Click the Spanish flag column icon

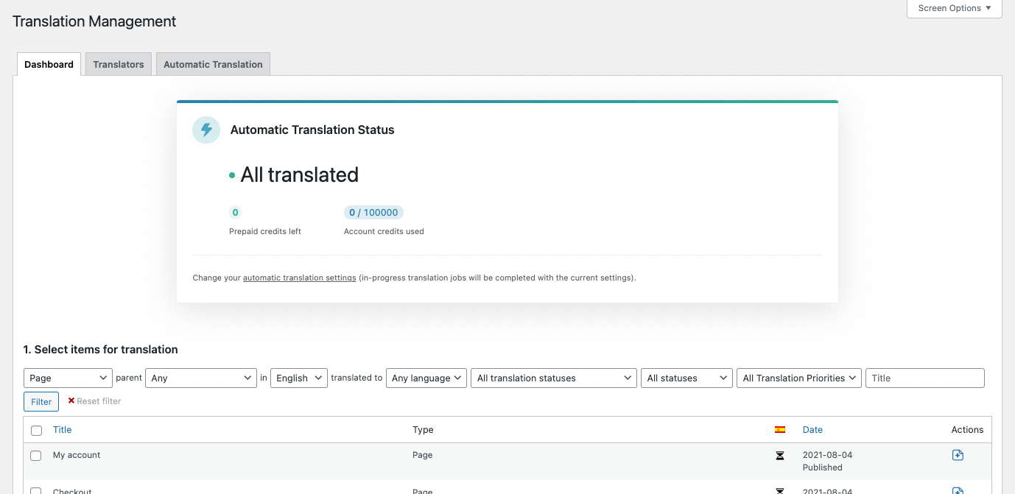(x=780, y=430)
